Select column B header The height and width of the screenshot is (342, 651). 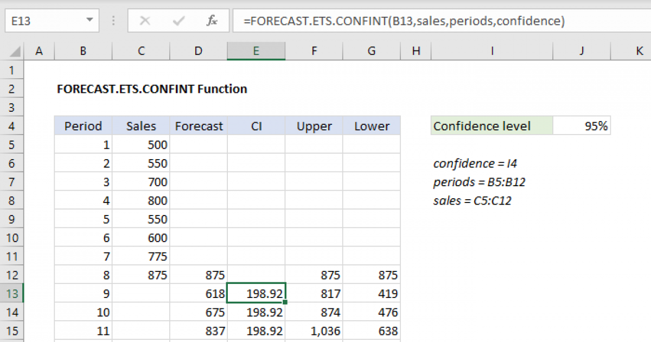82,50
